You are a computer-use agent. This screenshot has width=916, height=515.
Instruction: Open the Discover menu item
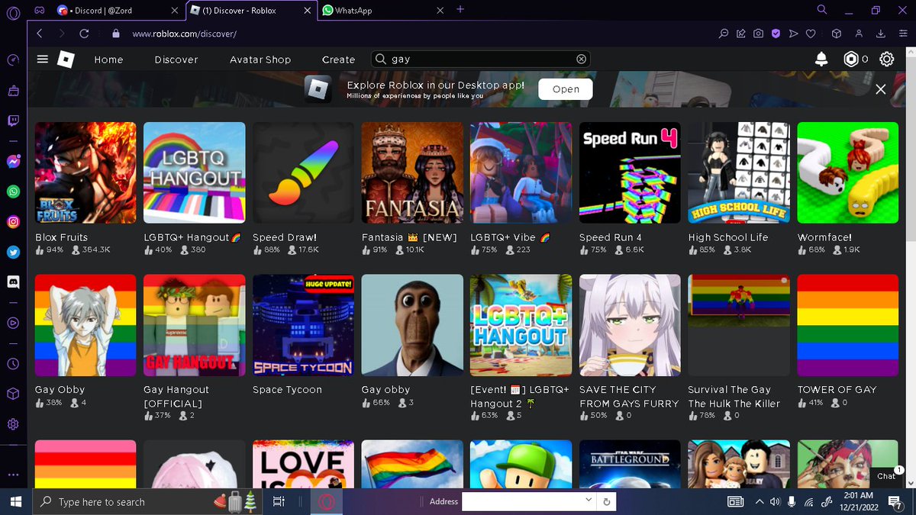pos(176,60)
